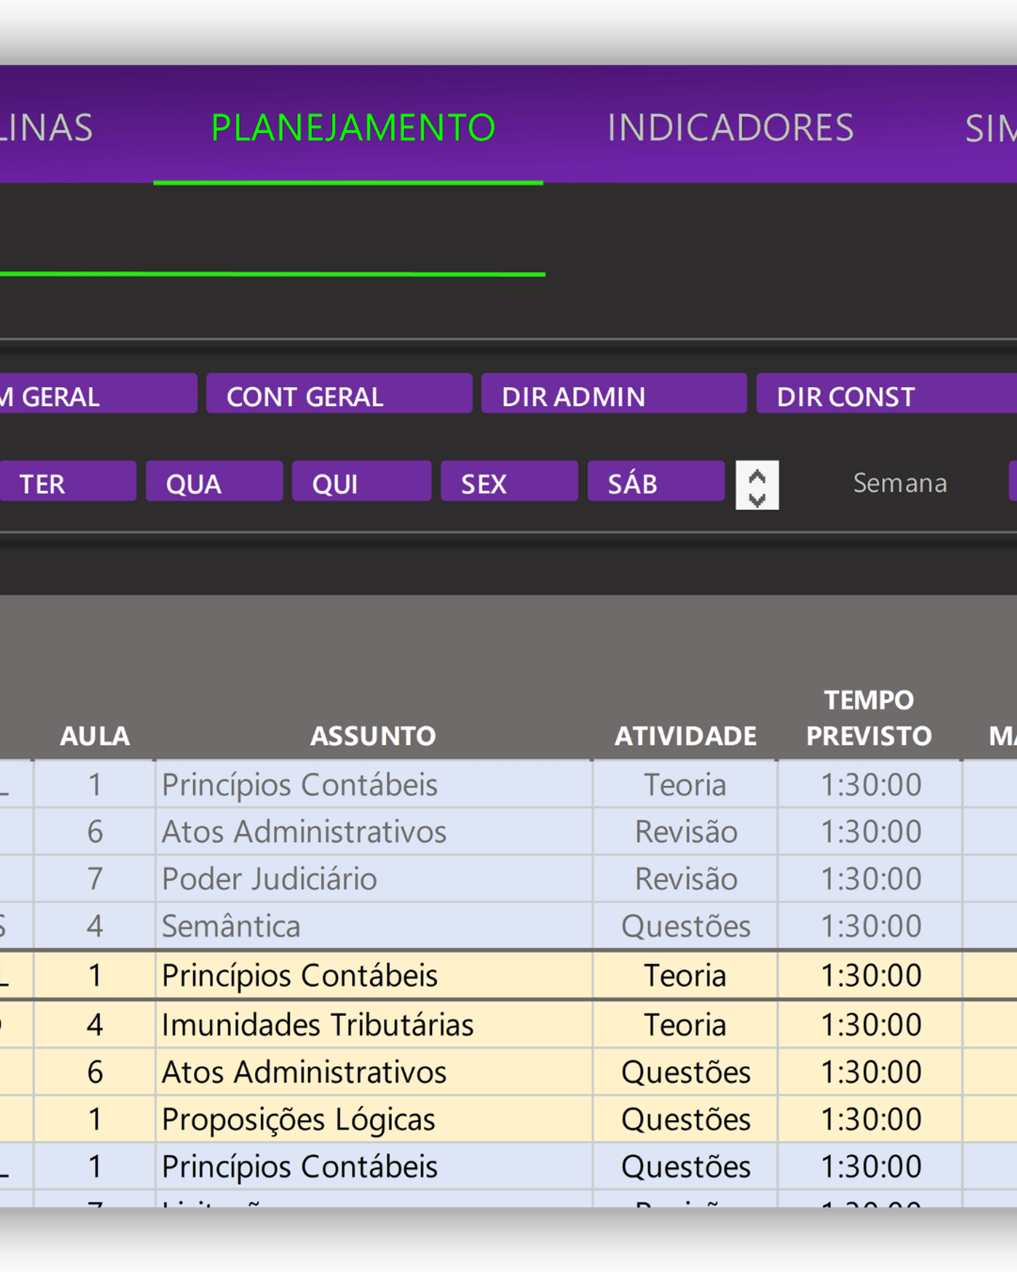Filter by QUA weekday button

click(214, 481)
